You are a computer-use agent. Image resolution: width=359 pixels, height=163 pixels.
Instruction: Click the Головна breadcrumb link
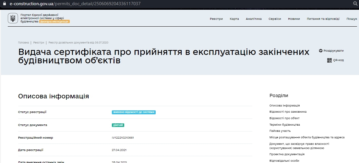[24, 43]
